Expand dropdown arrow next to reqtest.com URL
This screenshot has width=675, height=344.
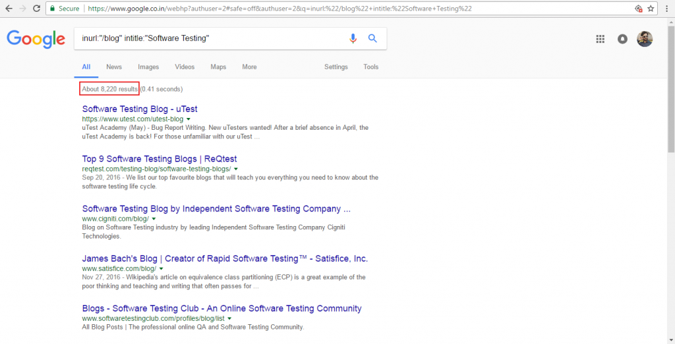pyautogui.click(x=236, y=169)
